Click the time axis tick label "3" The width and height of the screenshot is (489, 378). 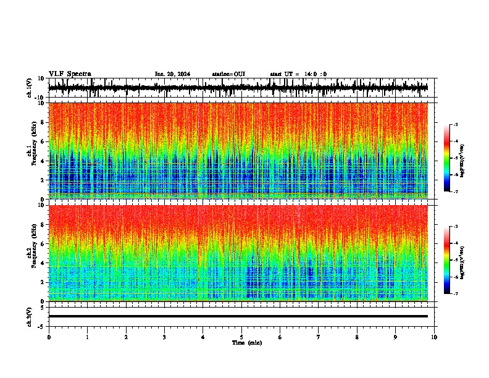coord(164,337)
